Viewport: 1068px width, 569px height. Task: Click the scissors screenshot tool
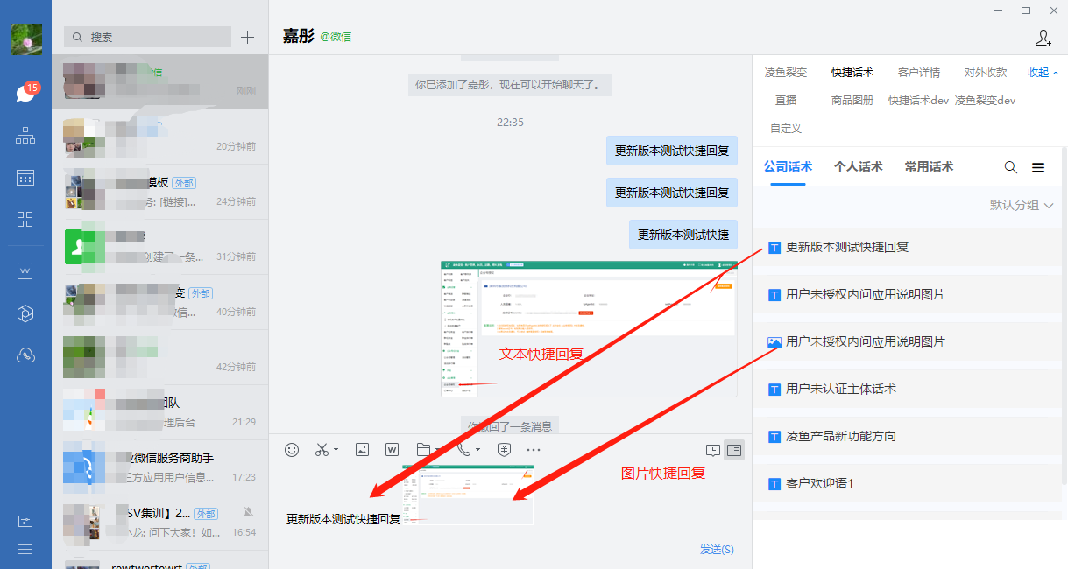(322, 449)
